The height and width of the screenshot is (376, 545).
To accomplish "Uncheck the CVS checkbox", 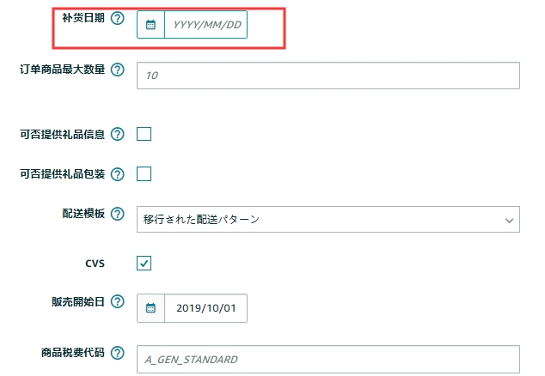I will pyautogui.click(x=144, y=264).
